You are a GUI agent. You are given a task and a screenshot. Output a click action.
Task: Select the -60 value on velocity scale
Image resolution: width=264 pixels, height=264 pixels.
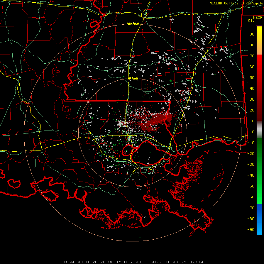point(251,197)
